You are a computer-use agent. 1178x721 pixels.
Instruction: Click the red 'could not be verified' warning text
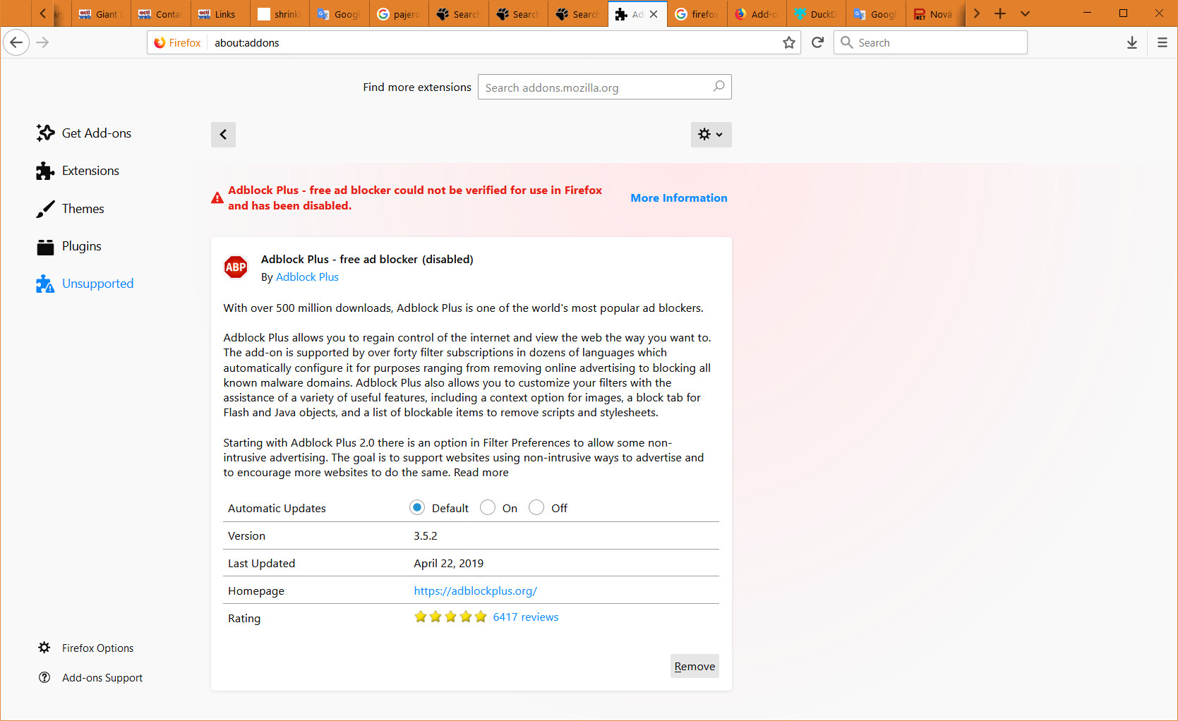pos(415,198)
